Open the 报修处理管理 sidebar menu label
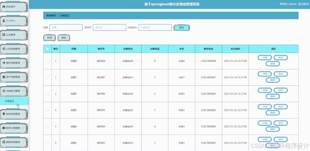This screenshot has width=310, height=151. [x=13, y=128]
